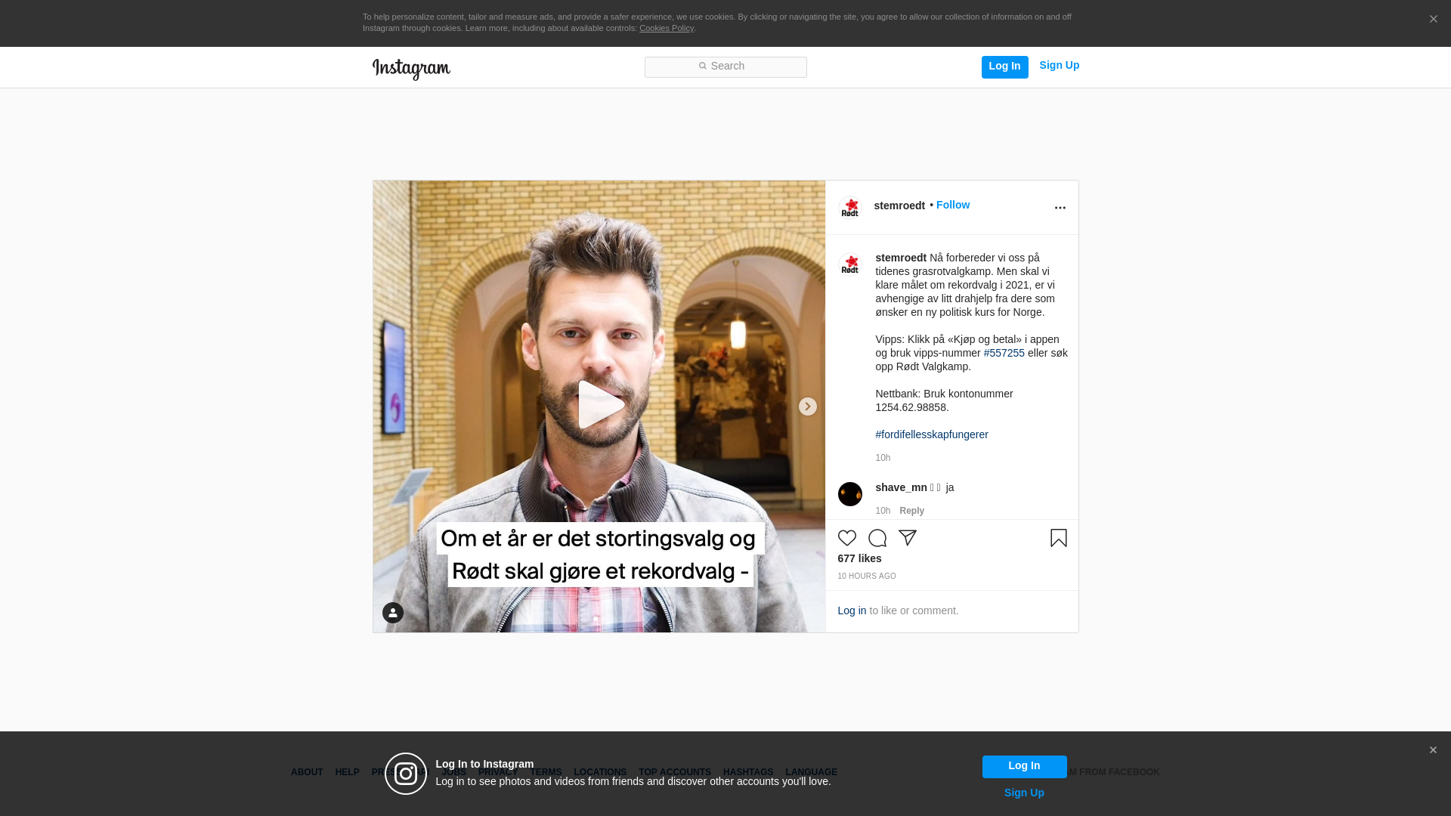This screenshot has width=1451, height=816.
Task: Click the Instagram logo
Action: (411, 69)
